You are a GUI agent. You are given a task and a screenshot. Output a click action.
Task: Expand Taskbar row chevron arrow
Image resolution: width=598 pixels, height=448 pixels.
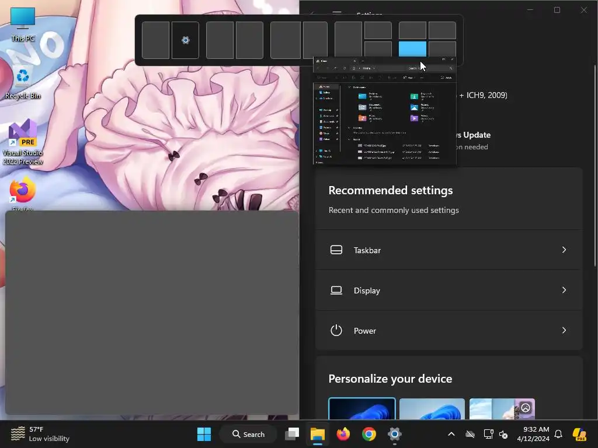pyautogui.click(x=564, y=250)
